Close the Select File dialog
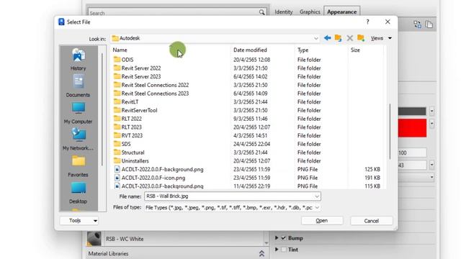 pos(388,22)
